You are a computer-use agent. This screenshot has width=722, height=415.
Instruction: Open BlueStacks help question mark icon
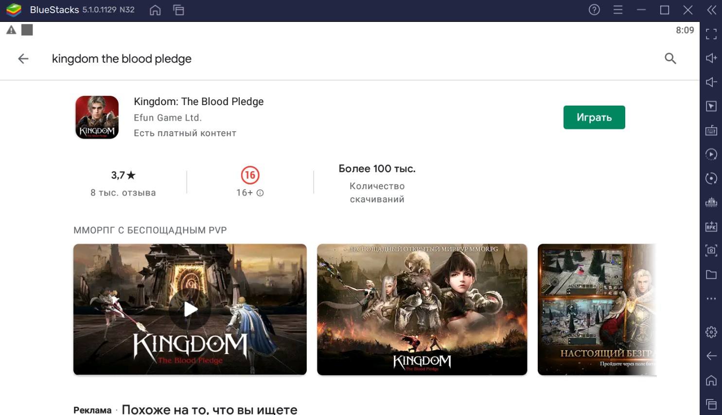click(594, 10)
